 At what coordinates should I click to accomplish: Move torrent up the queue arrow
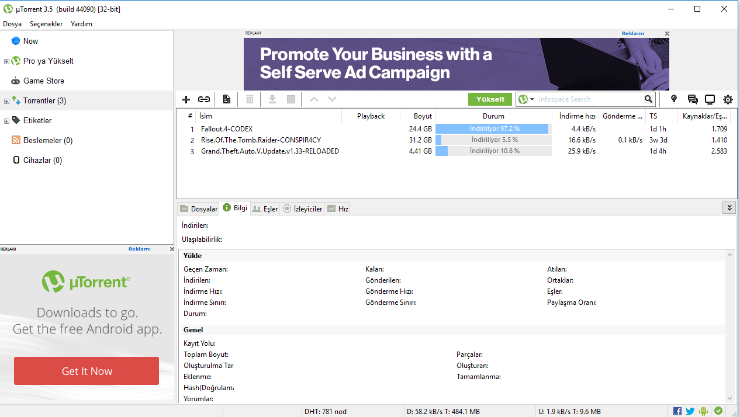click(x=314, y=99)
